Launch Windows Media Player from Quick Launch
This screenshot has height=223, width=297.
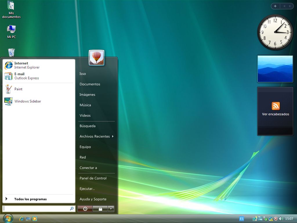click(35, 219)
